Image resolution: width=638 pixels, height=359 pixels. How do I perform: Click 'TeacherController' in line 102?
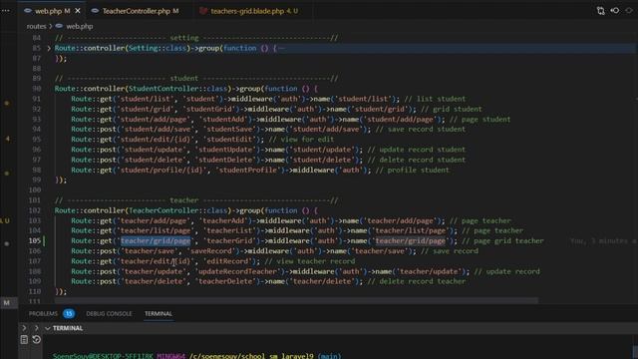point(163,210)
